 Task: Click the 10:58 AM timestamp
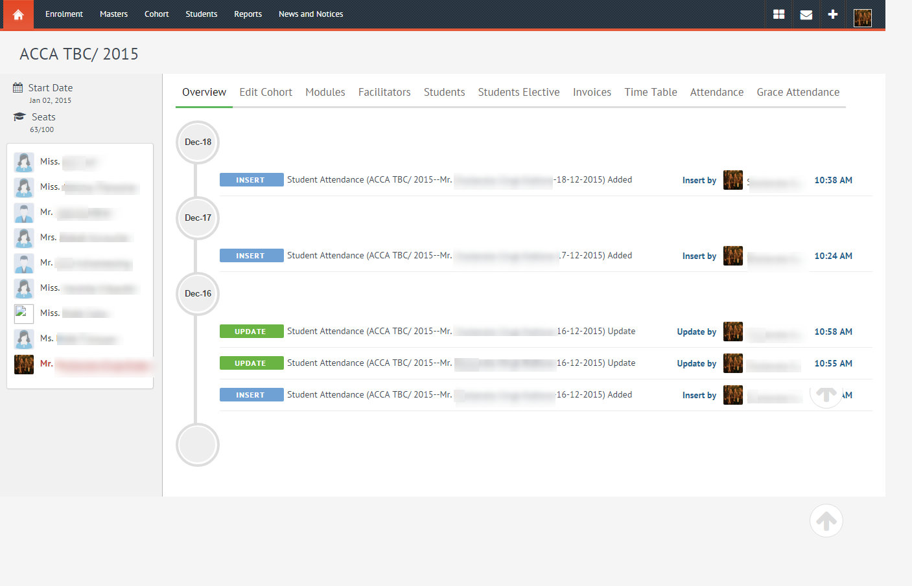833,332
